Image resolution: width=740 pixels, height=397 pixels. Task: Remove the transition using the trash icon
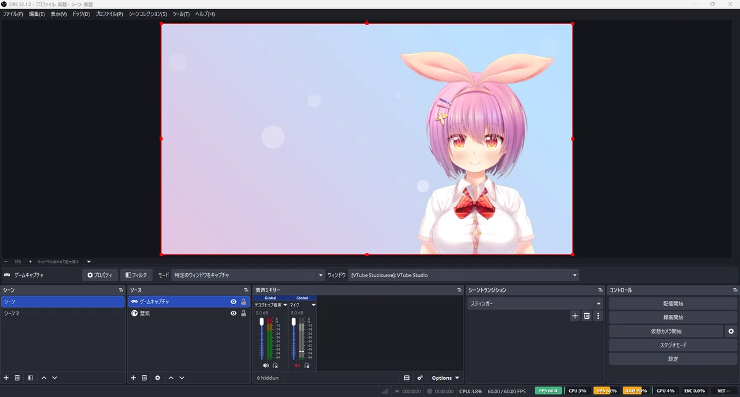click(x=586, y=316)
